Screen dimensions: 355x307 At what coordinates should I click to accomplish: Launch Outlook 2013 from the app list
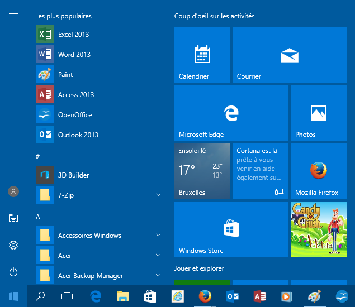tap(78, 135)
